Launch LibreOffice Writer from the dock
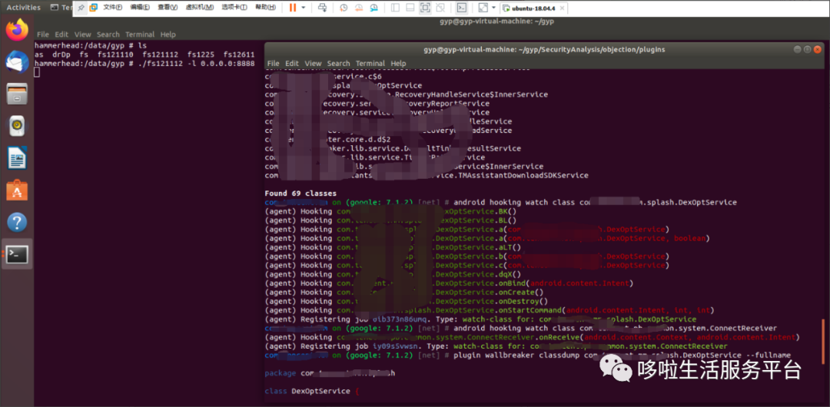Viewport: 830px width, 407px height. (17, 158)
